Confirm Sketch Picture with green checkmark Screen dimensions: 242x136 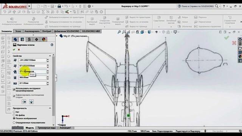[14, 49]
